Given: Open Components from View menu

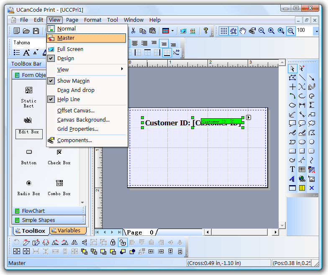Looking at the screenshot, I should click(86, 140).
